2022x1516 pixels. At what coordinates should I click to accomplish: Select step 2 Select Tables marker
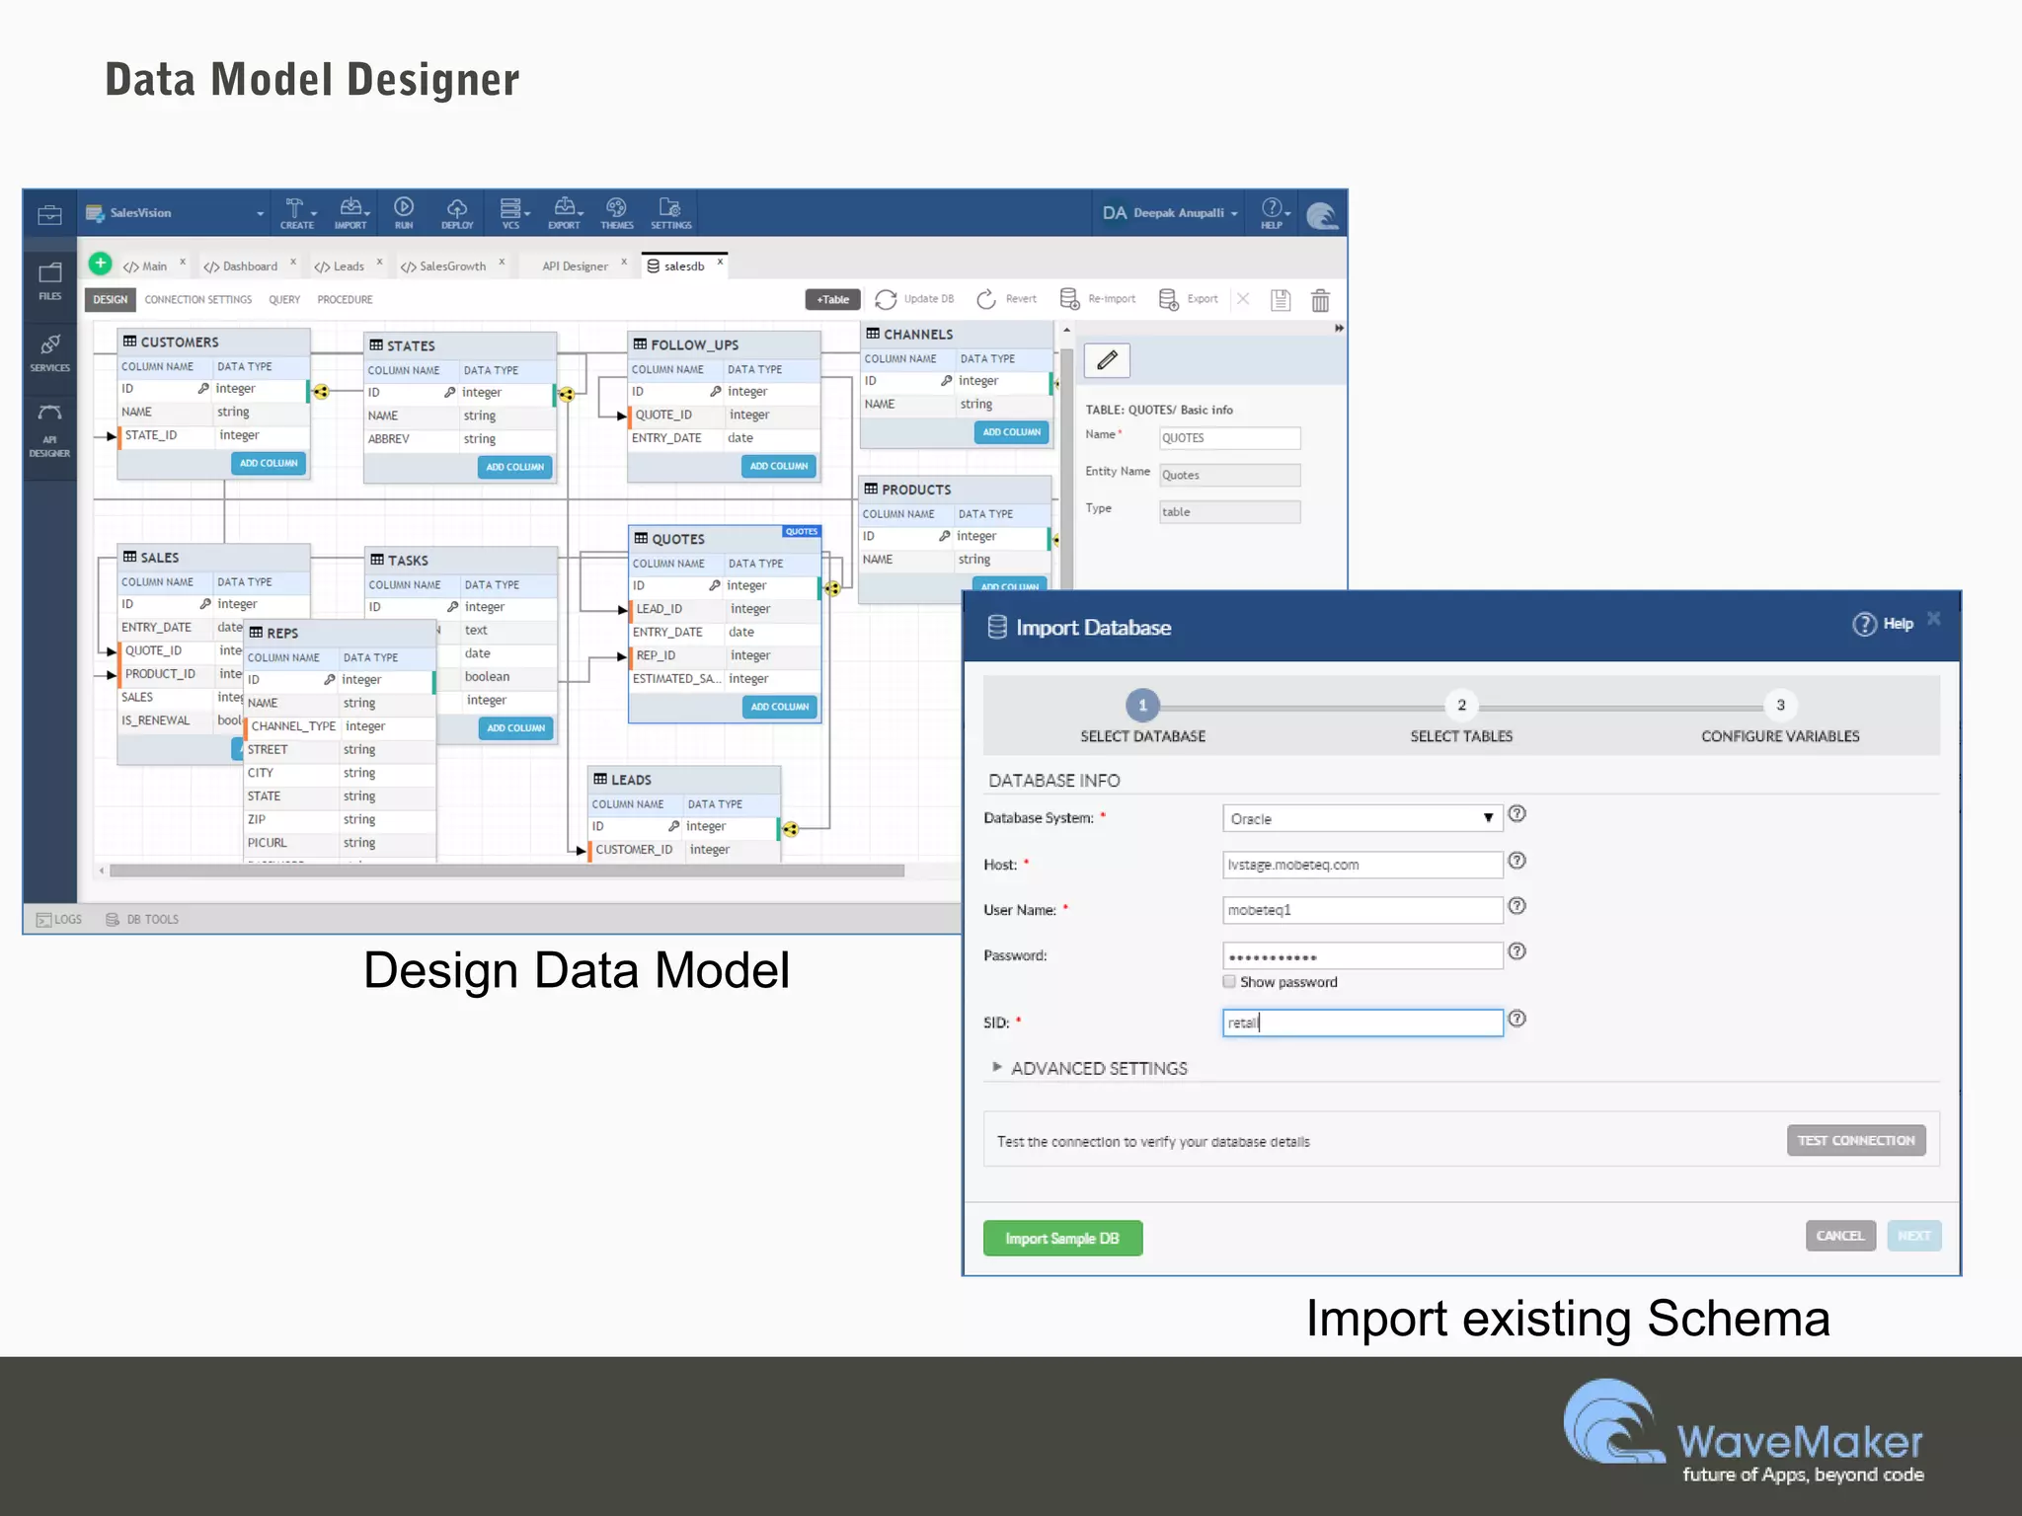coord(1461,705)
